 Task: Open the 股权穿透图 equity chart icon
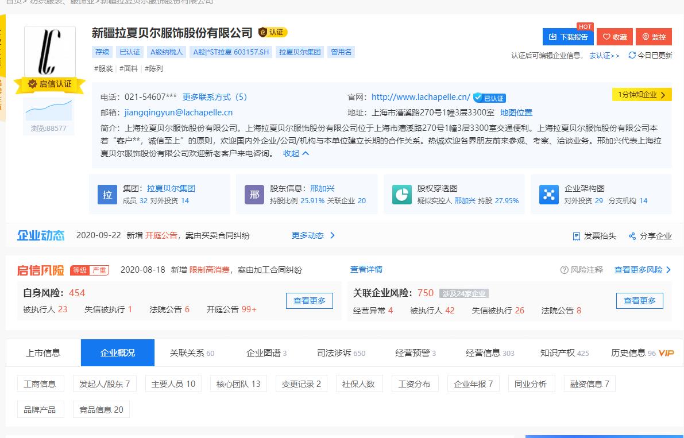(x=401, y=194)
